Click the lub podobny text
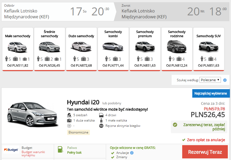Viewport: 231px width, 160px height. [112, 103]
